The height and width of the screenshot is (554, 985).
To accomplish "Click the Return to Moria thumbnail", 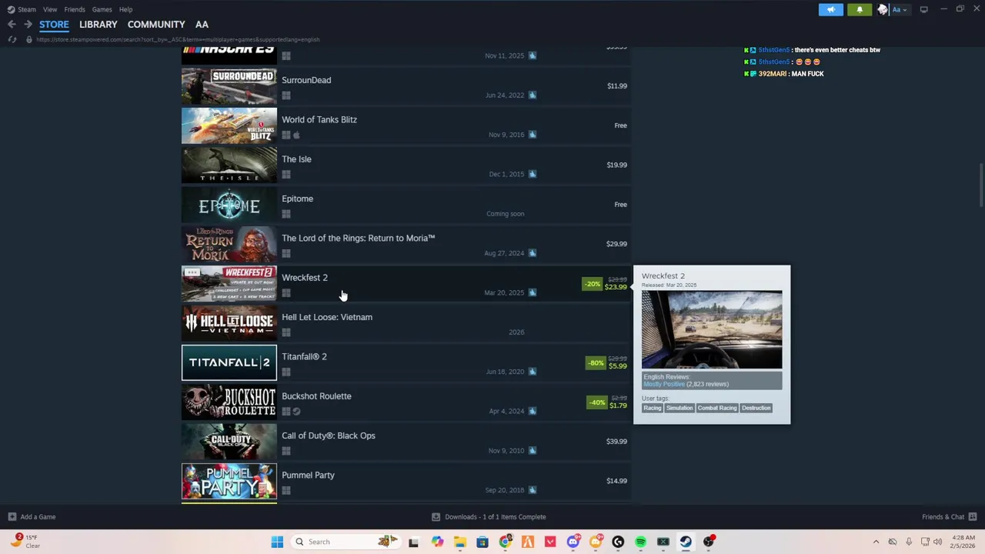I will point(229,244).
